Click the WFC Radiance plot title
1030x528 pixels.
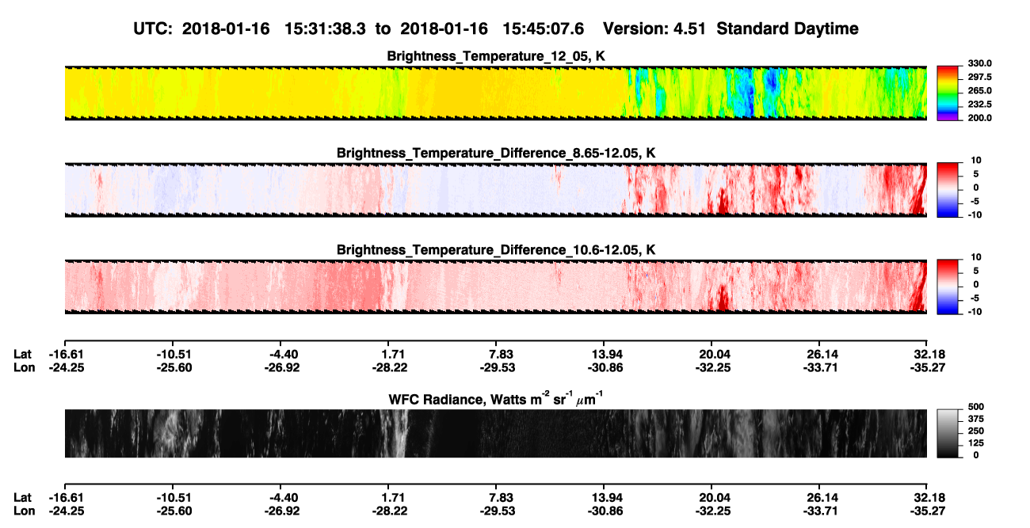coord(496,399)
